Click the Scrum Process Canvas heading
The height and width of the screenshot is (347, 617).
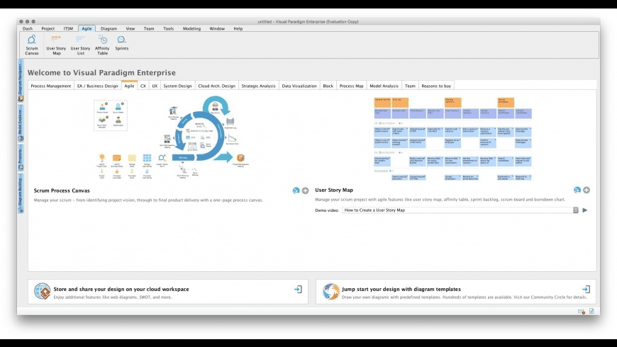point(62,190)
